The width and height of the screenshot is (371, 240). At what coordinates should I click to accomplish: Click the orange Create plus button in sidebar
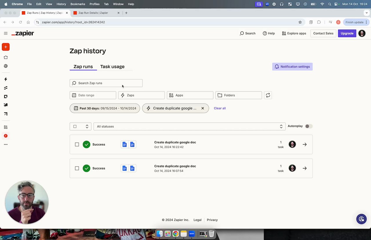click(6, 47)
